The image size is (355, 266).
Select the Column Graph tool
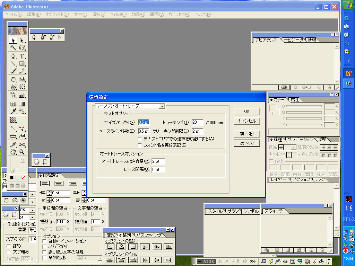tap(22, 96)
